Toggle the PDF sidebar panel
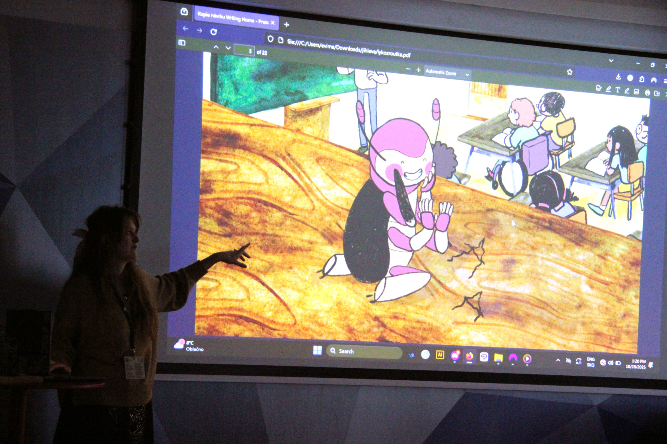The image size is (667, 444). coord(182,42)
